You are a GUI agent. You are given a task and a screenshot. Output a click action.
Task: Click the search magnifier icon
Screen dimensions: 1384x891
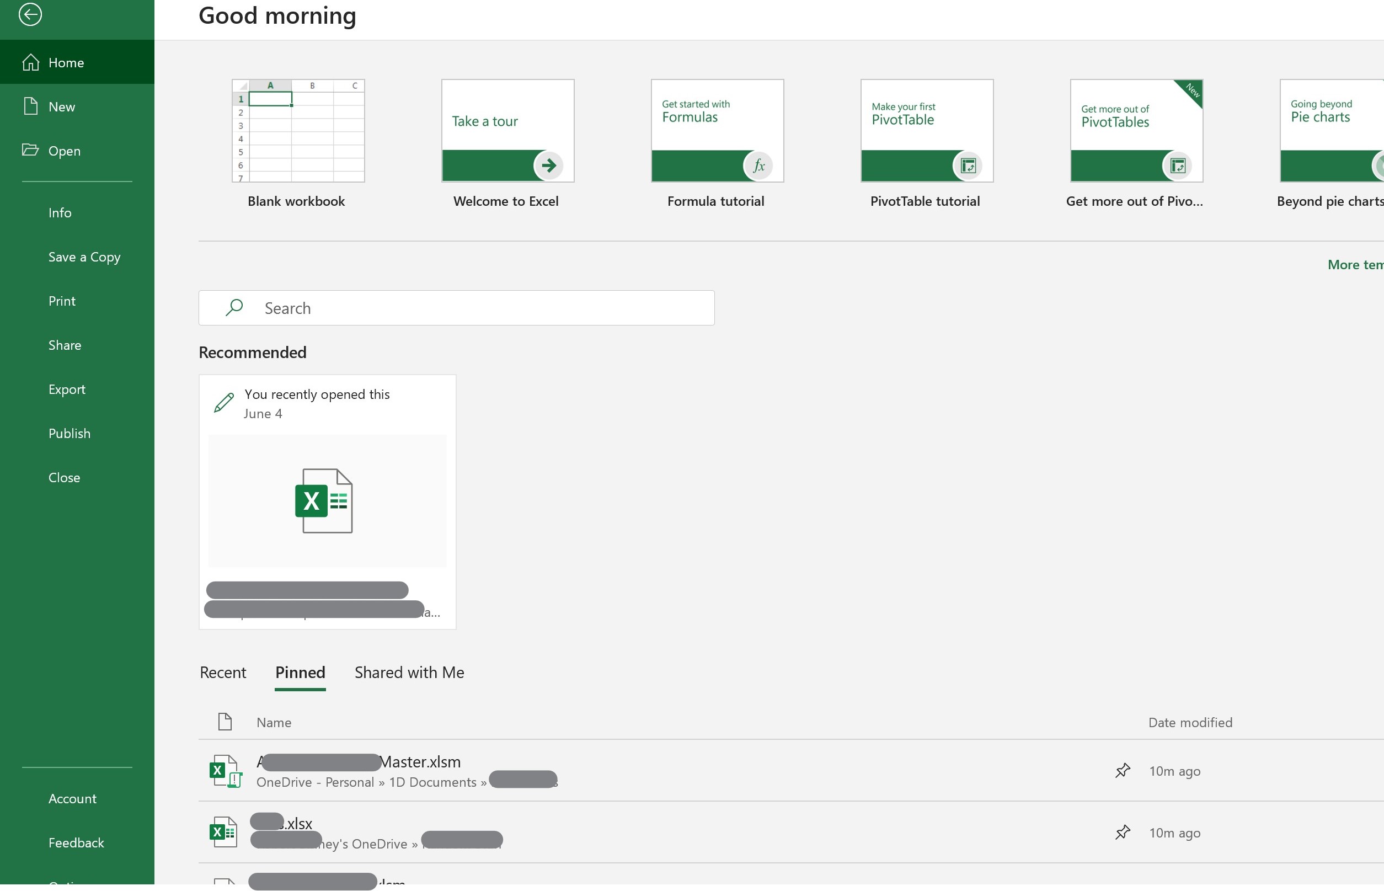tap(234, 307)
